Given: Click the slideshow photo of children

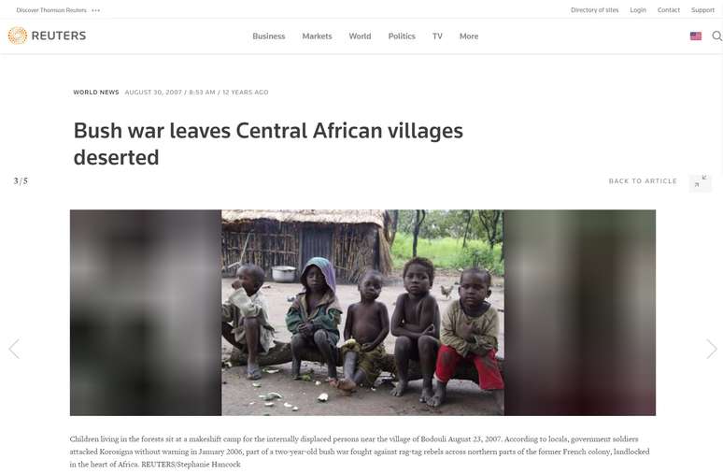Looking at the screenshot, I should (x=362, y=312).
